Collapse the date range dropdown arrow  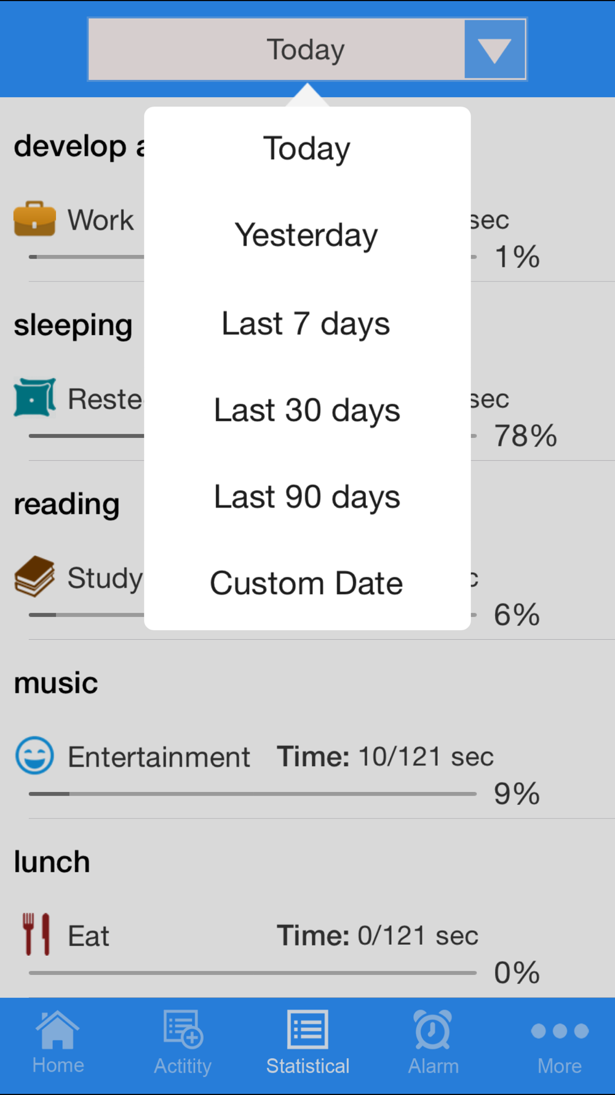click(494, 49)
